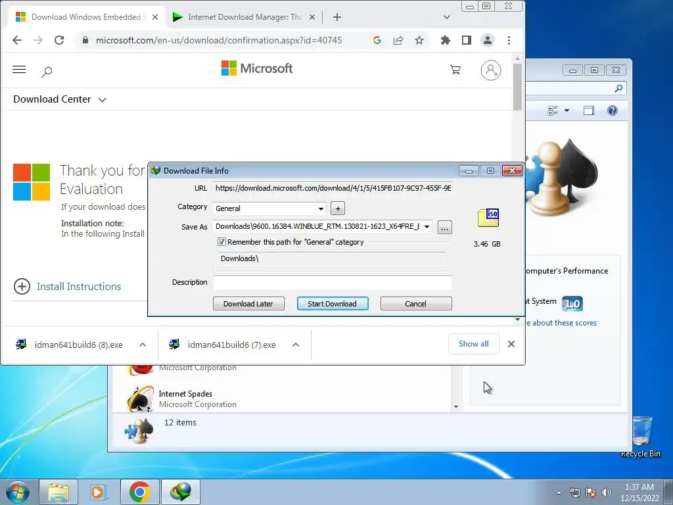The width and height of the screenshot is (673, 505).
Task: Open Windows Media Player taskbar icon
Action: click(99, 492)
